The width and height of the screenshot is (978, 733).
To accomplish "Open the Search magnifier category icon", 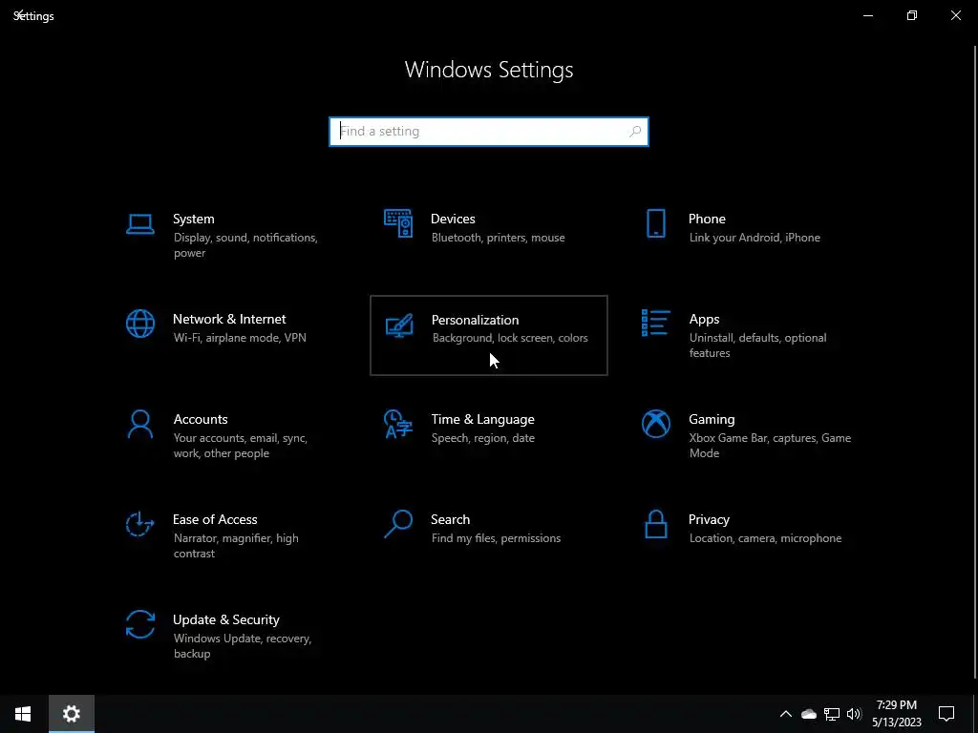I will point(398,524).
